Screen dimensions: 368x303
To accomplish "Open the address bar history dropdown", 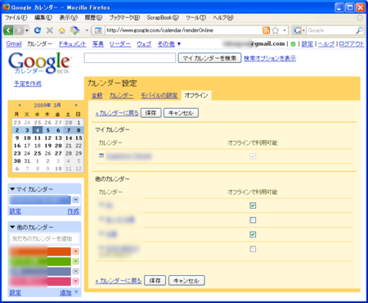I will [x=285, y=30].
